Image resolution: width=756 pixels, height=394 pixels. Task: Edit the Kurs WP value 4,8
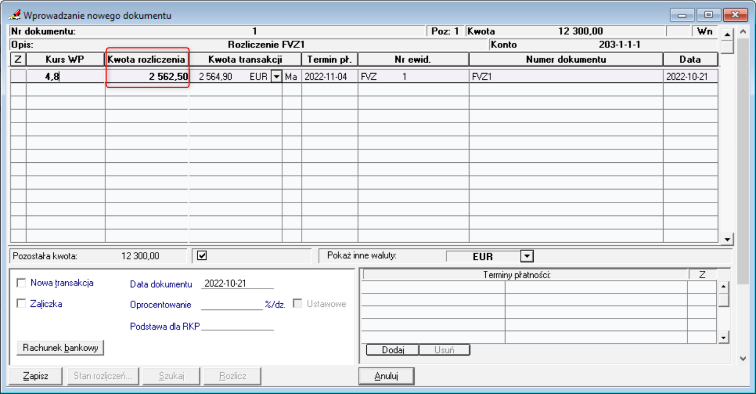[65, 77]
